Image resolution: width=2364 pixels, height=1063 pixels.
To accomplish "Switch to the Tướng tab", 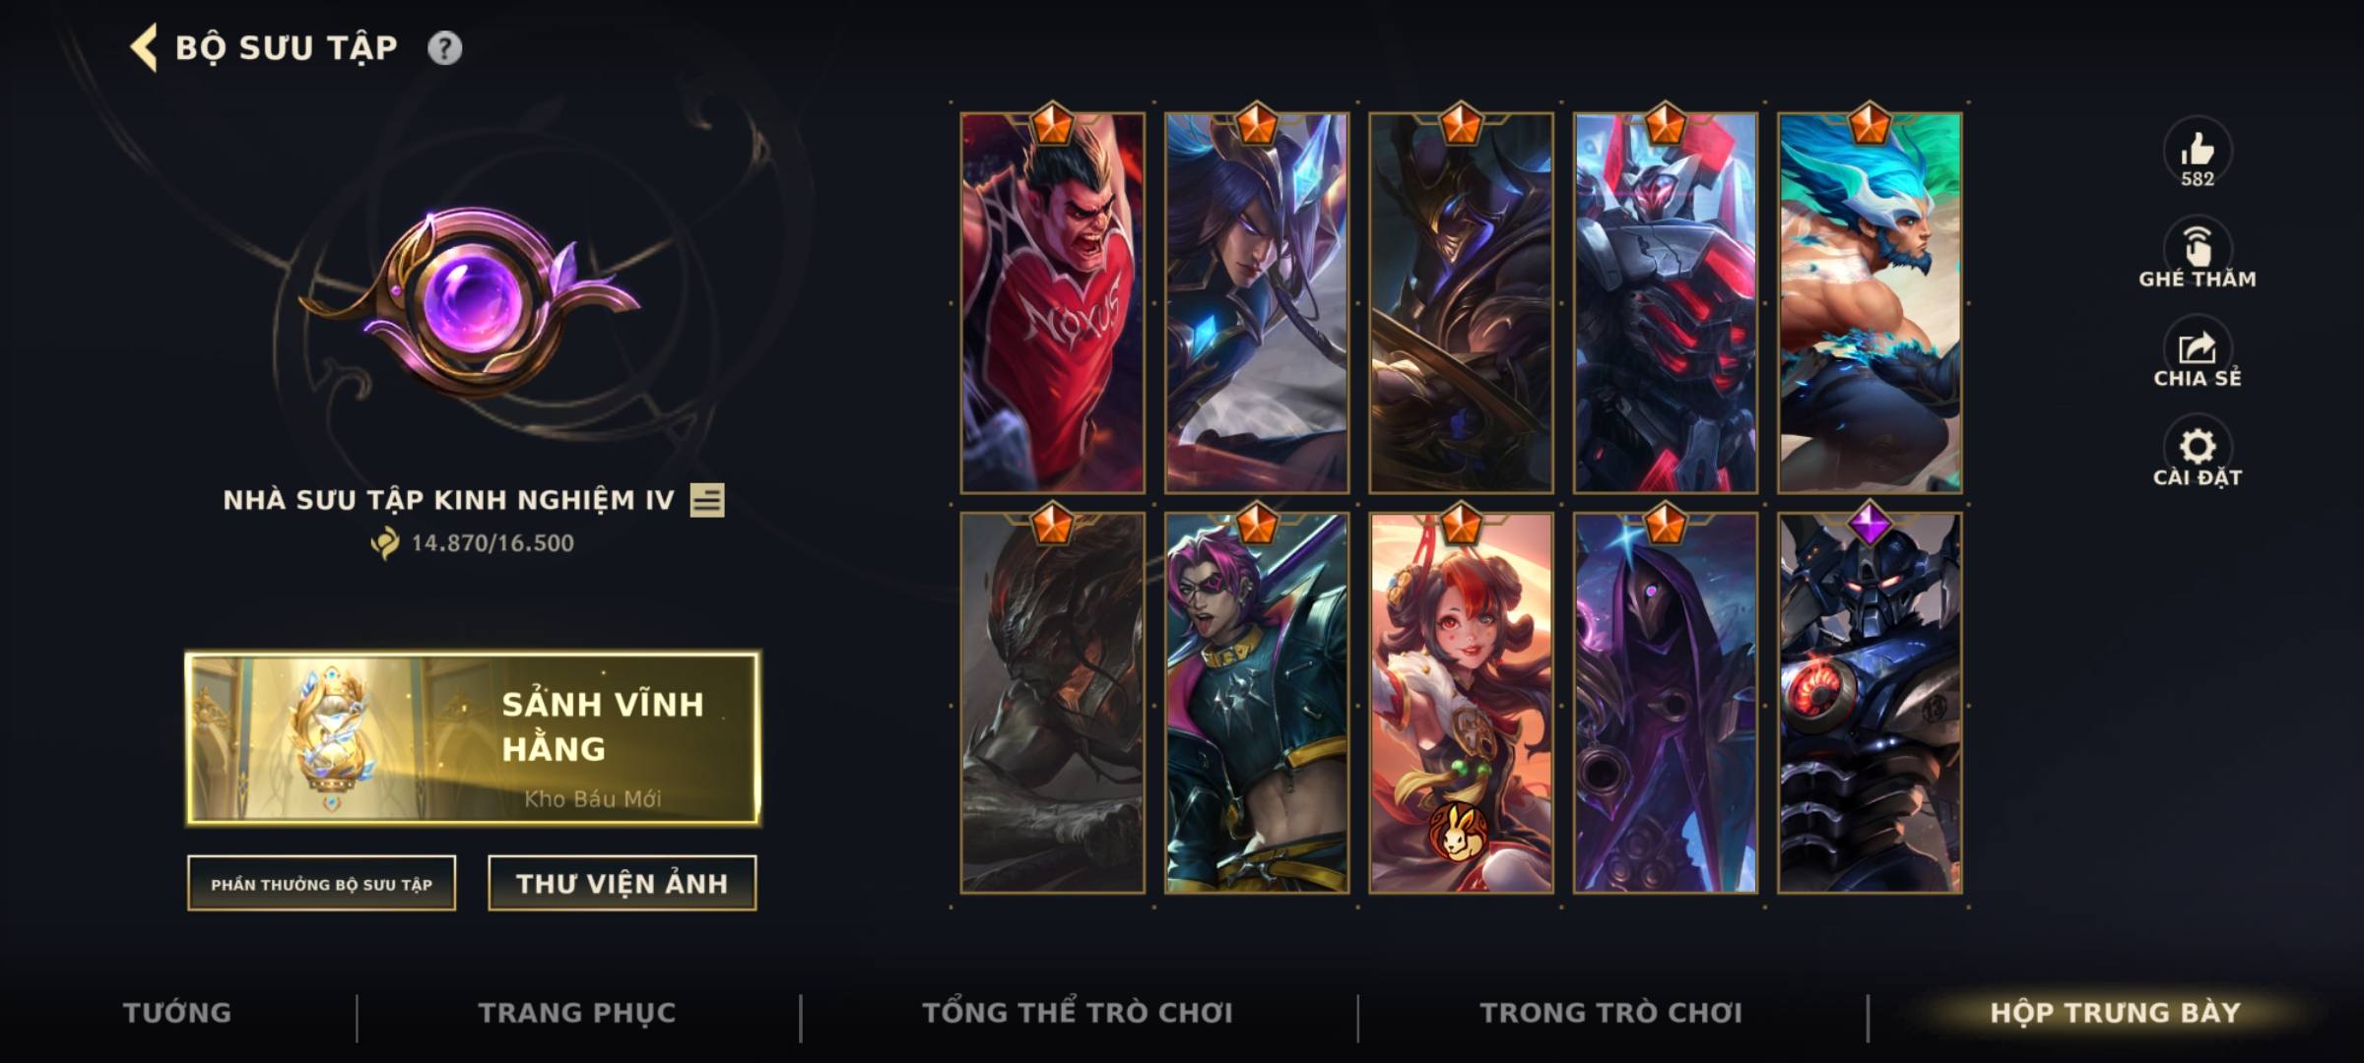I will pyautogui.click(x=177, y=1013).
